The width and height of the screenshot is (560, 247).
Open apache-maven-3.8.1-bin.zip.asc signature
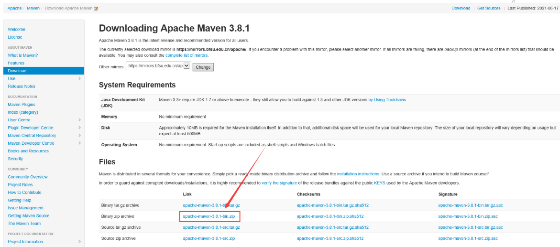(468, 216)
